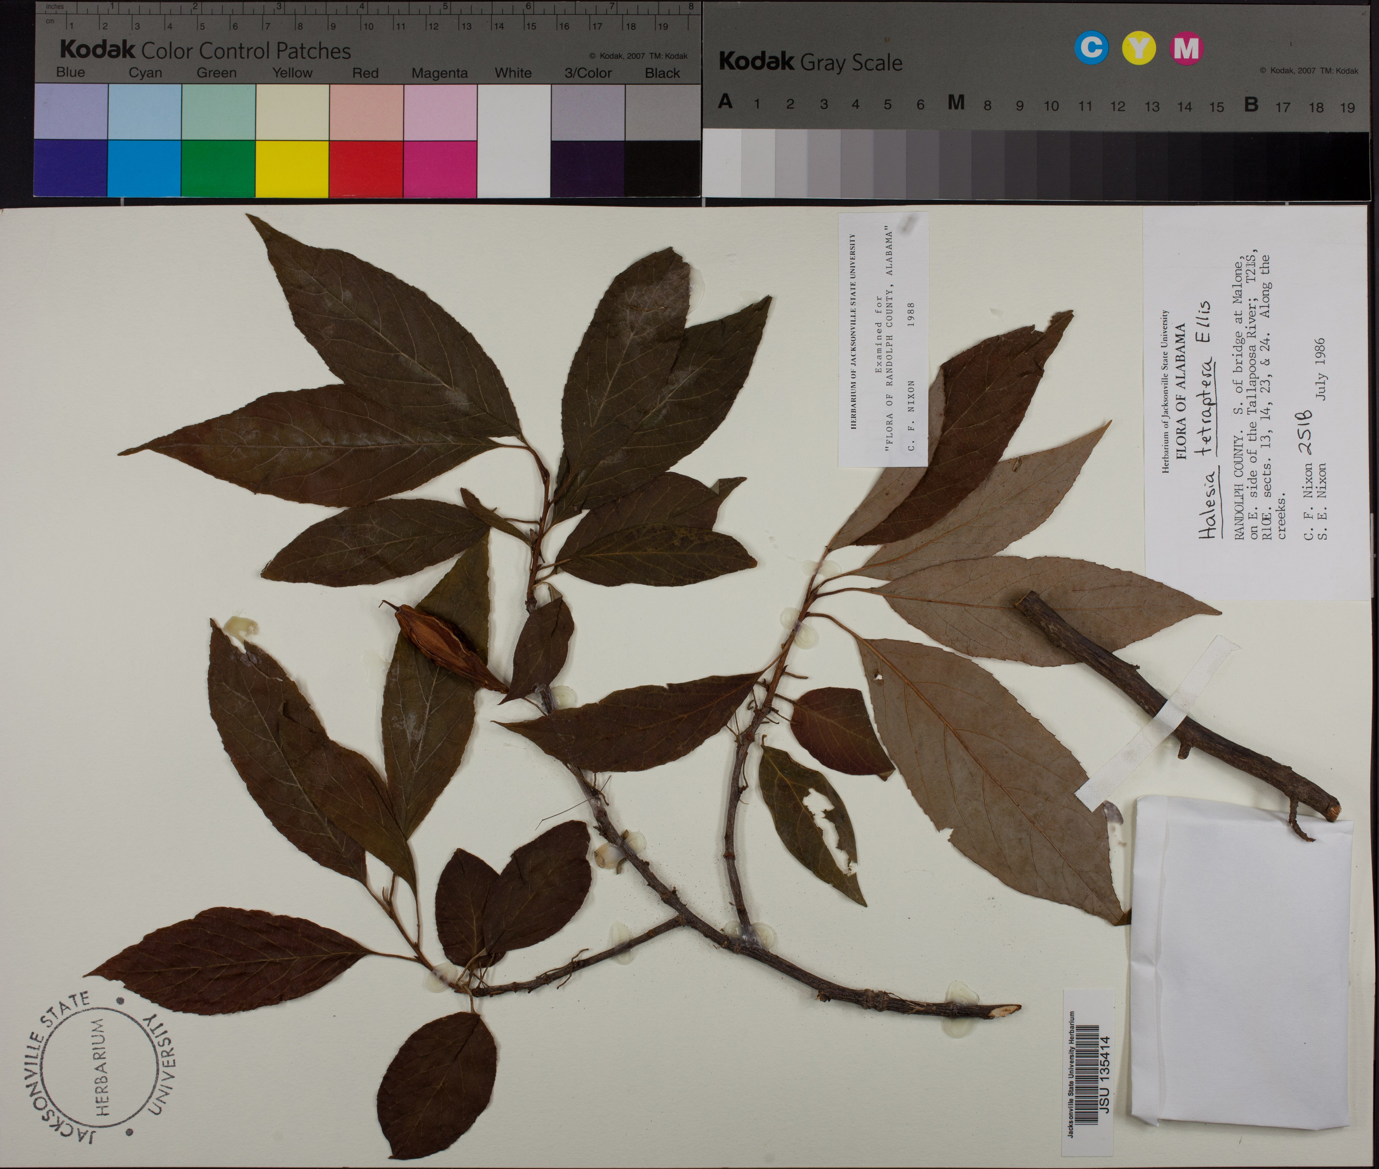Click the number 19 on the gray scale
1379x1169 pixels.
coord(1347,107)
